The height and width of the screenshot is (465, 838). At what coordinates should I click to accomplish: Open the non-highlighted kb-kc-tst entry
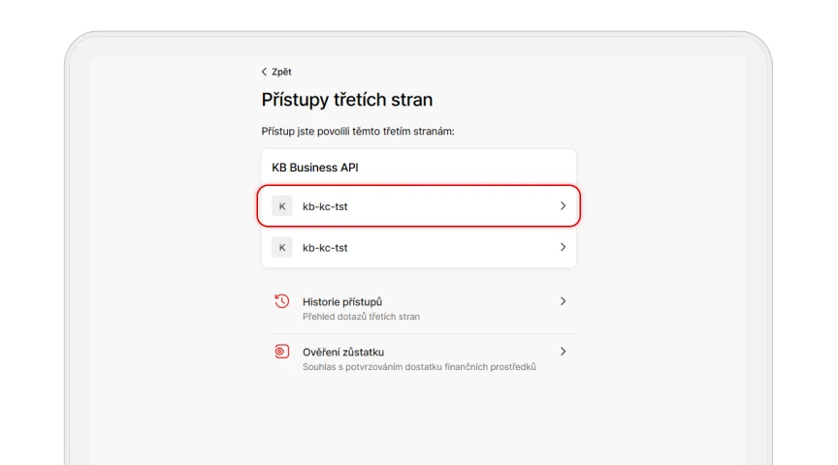click(418, 248)
